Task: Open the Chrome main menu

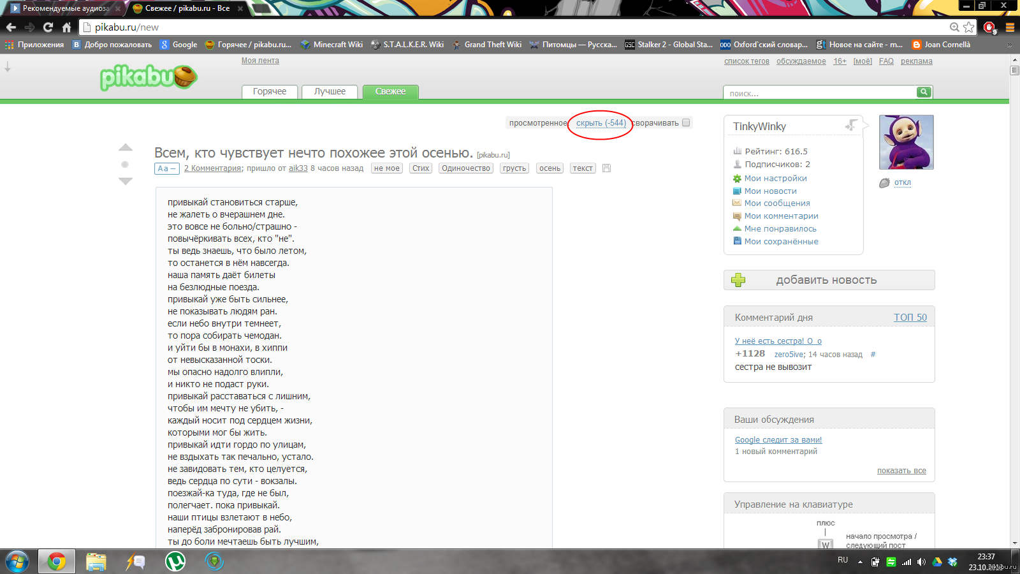Action: 1010,27
